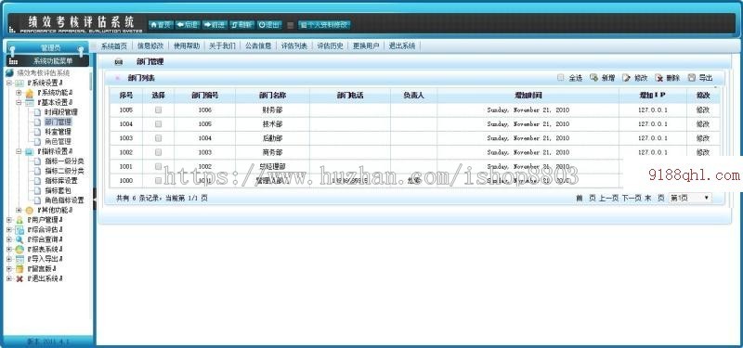Check the box in row 1000
This screenshot has height=348, width=743.
coord(158,180)
